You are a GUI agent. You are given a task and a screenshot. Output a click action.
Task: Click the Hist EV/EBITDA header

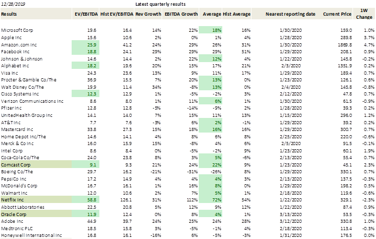point(117,14)
